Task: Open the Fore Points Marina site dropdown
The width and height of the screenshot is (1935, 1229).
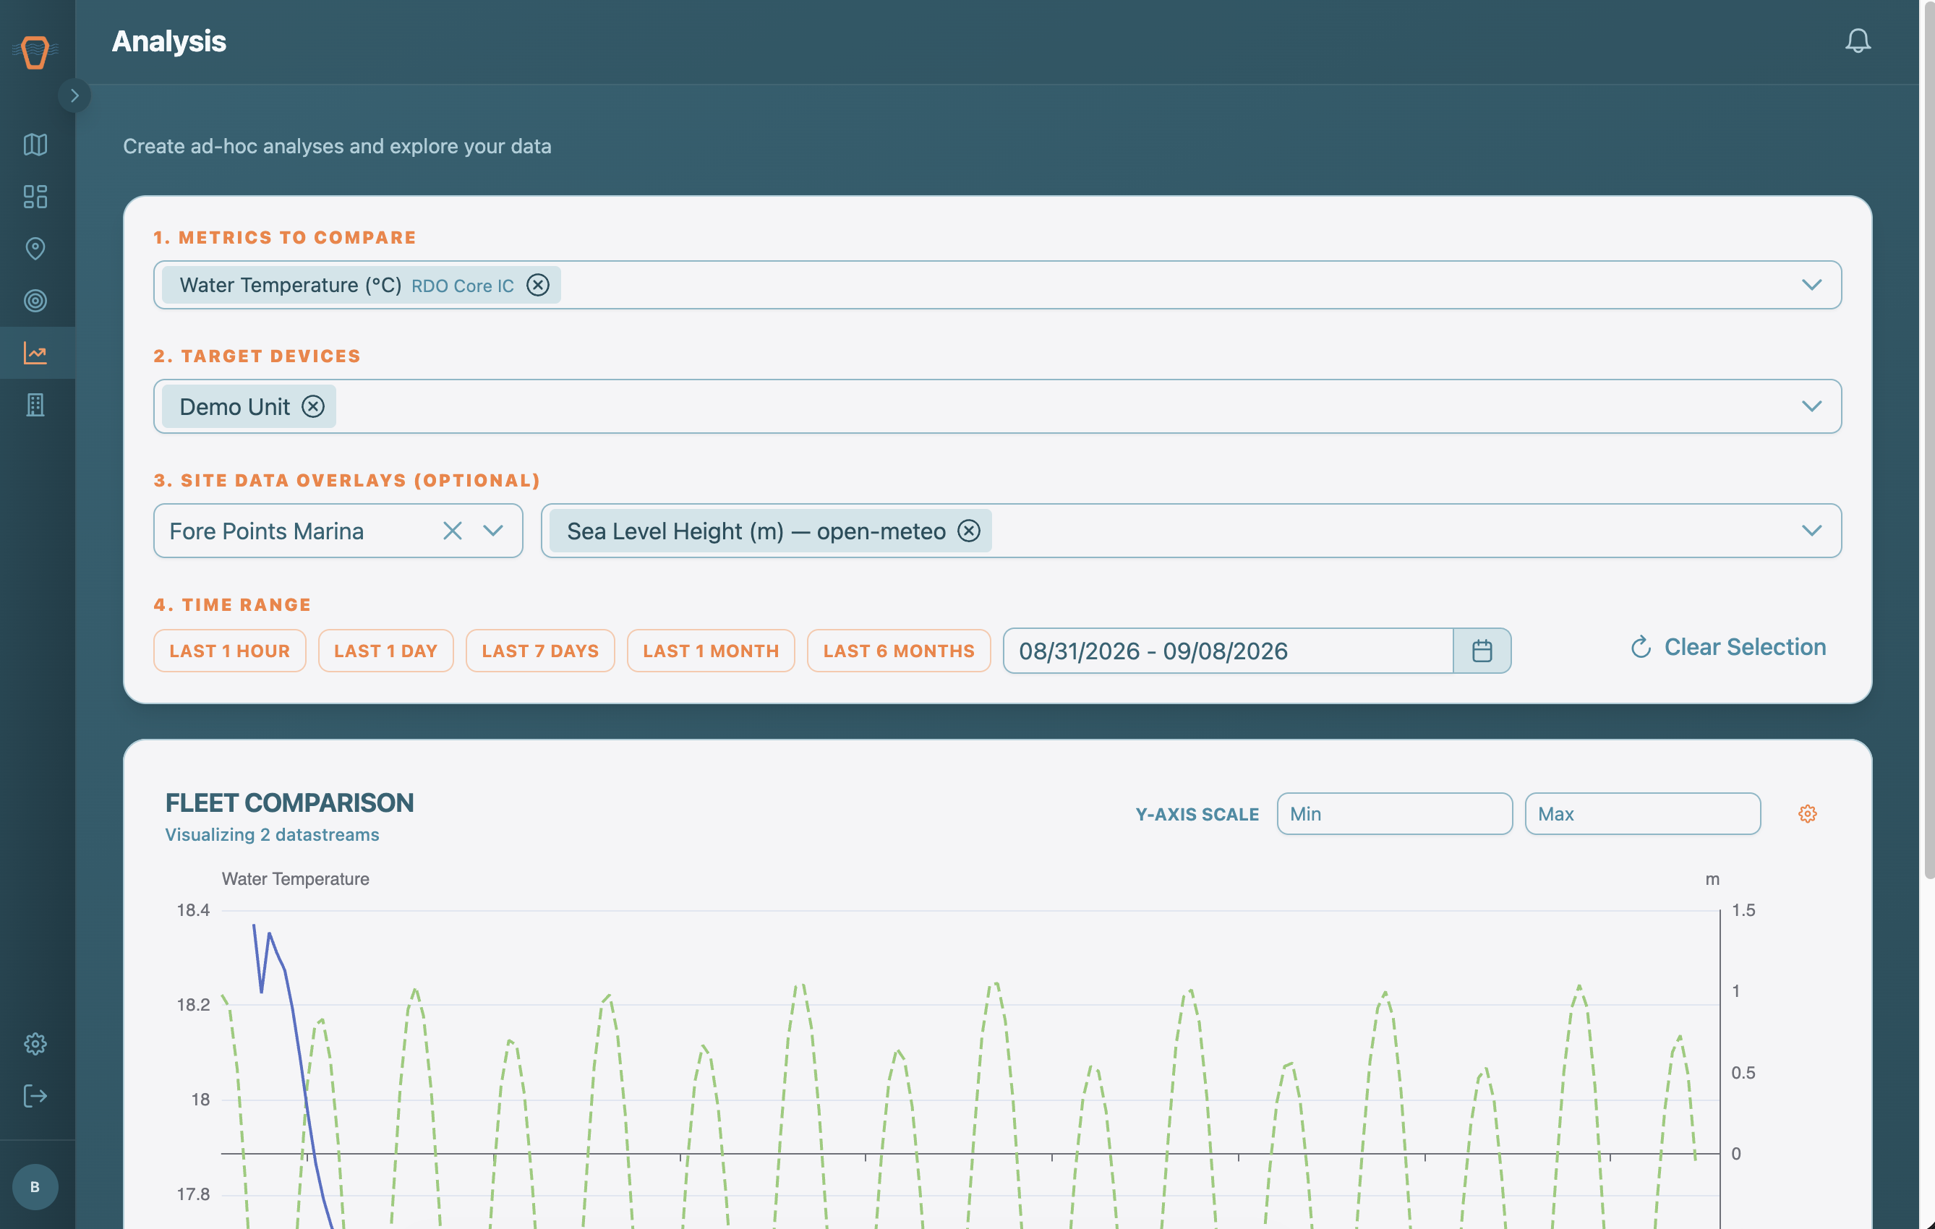Action: point(493,531)
